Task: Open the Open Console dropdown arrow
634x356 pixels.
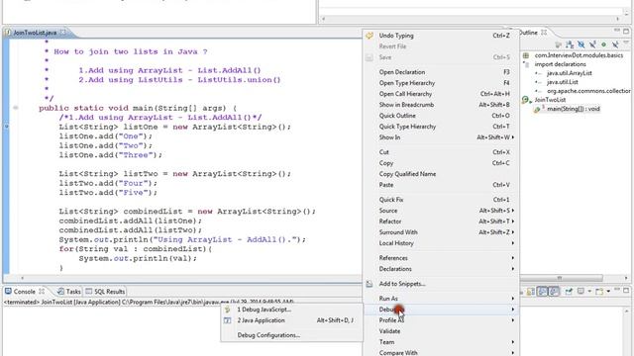Action: [608, 291]
